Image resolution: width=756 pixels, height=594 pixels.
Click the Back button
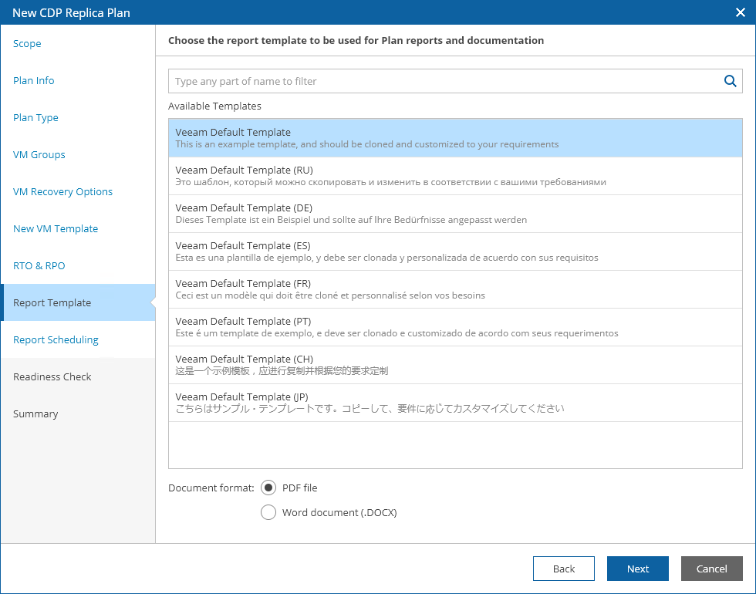tap(563, 569)
